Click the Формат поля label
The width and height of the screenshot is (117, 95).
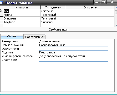coord(10,49)
